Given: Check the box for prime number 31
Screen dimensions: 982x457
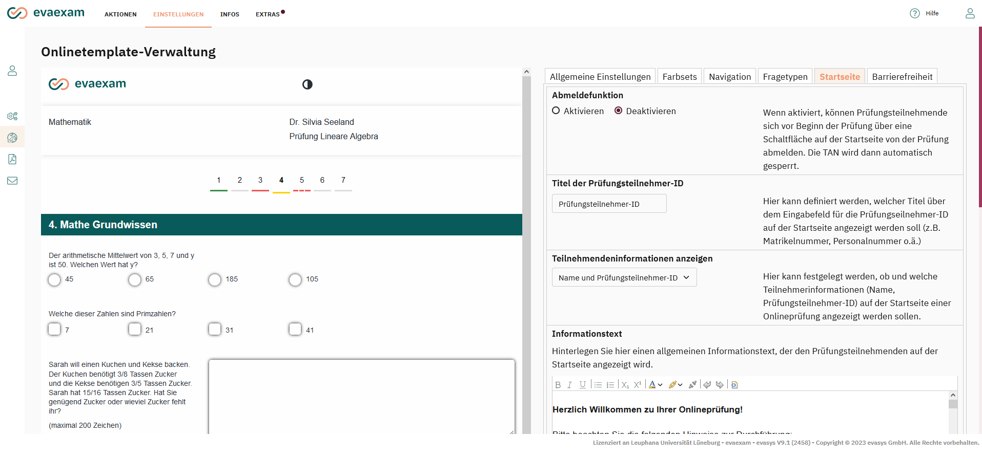Looking at the screenshot, I should coord(215,329).
